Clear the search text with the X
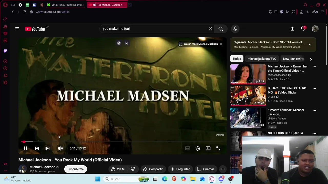The height and width of the screenshot is (184, 328). click(210, 29)
